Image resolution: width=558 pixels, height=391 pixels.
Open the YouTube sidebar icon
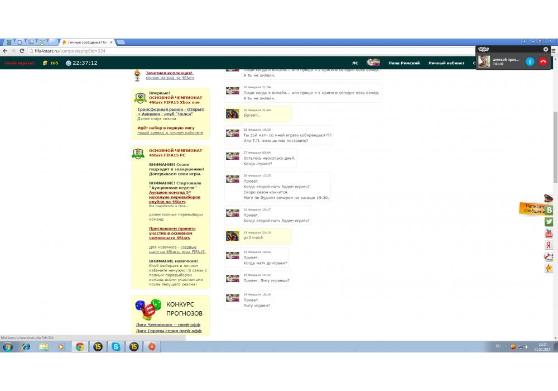click(x=549, y=233)
